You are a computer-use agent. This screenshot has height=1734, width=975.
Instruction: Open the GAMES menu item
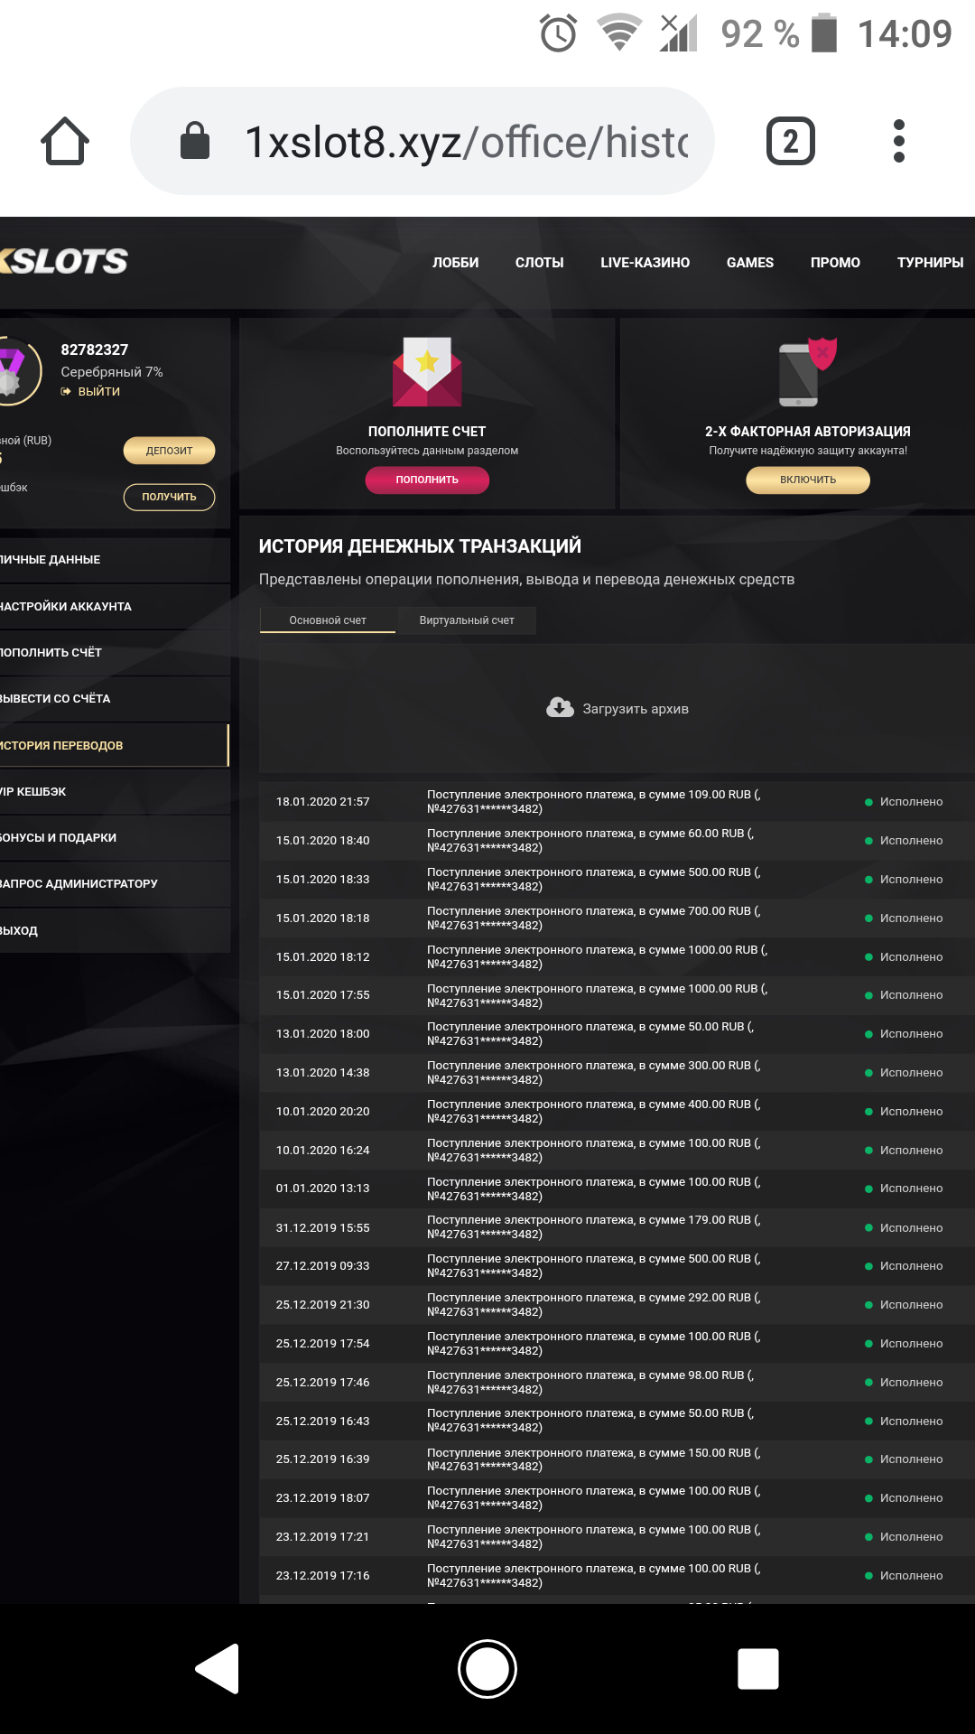coord(750,263)
